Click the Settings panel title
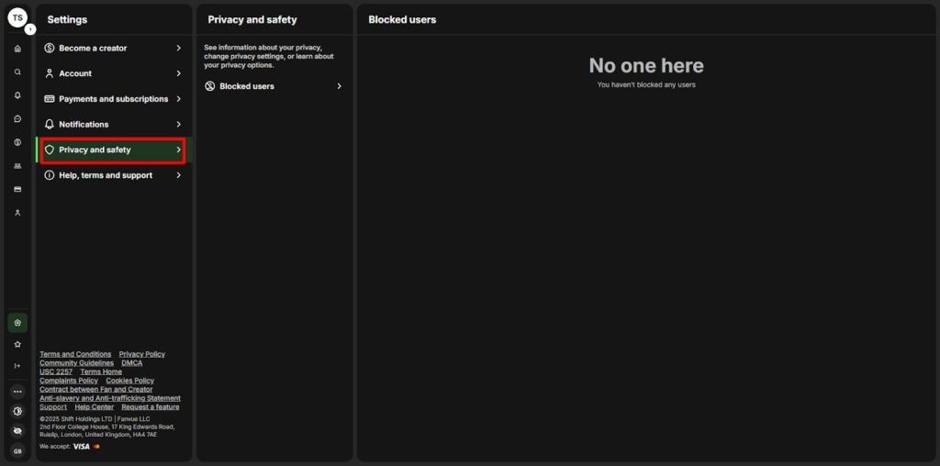 pos(67,20)
